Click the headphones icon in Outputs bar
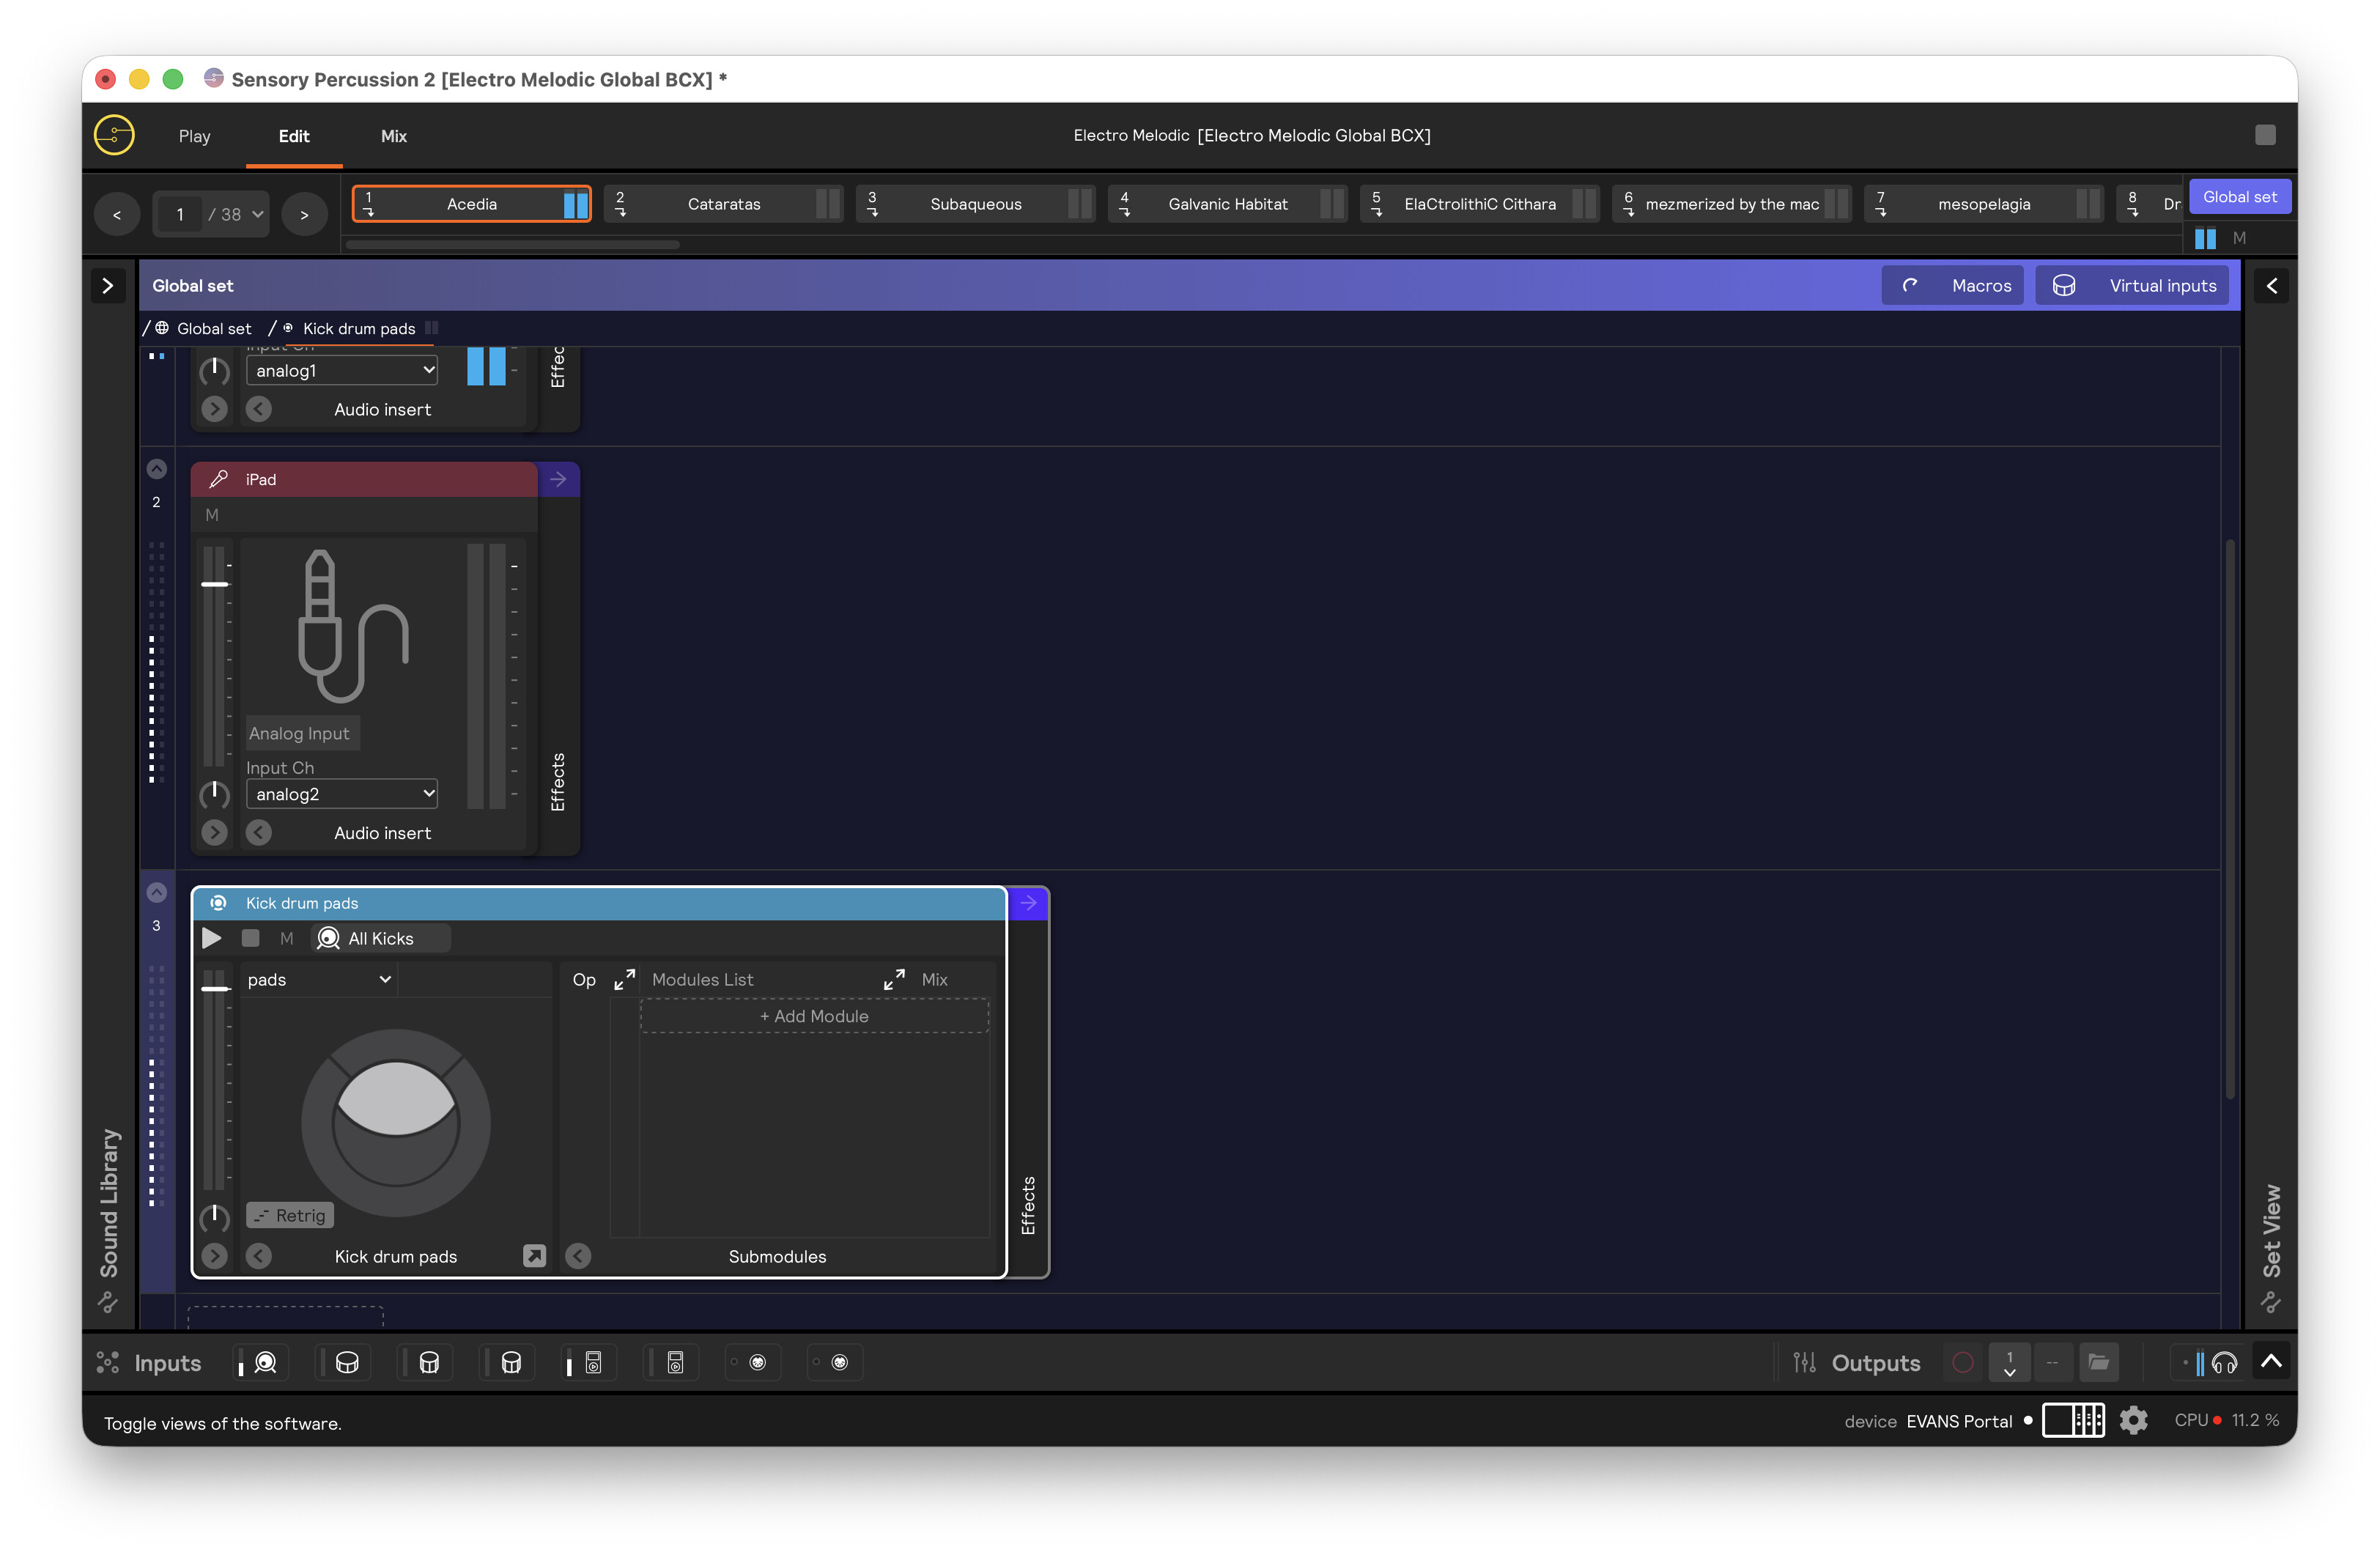 2224,1362
